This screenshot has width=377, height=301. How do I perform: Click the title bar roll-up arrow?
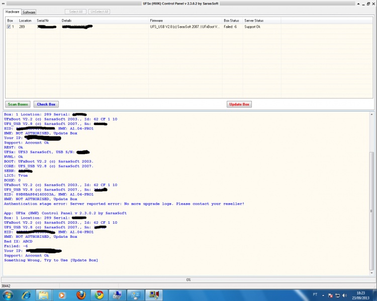358,4
